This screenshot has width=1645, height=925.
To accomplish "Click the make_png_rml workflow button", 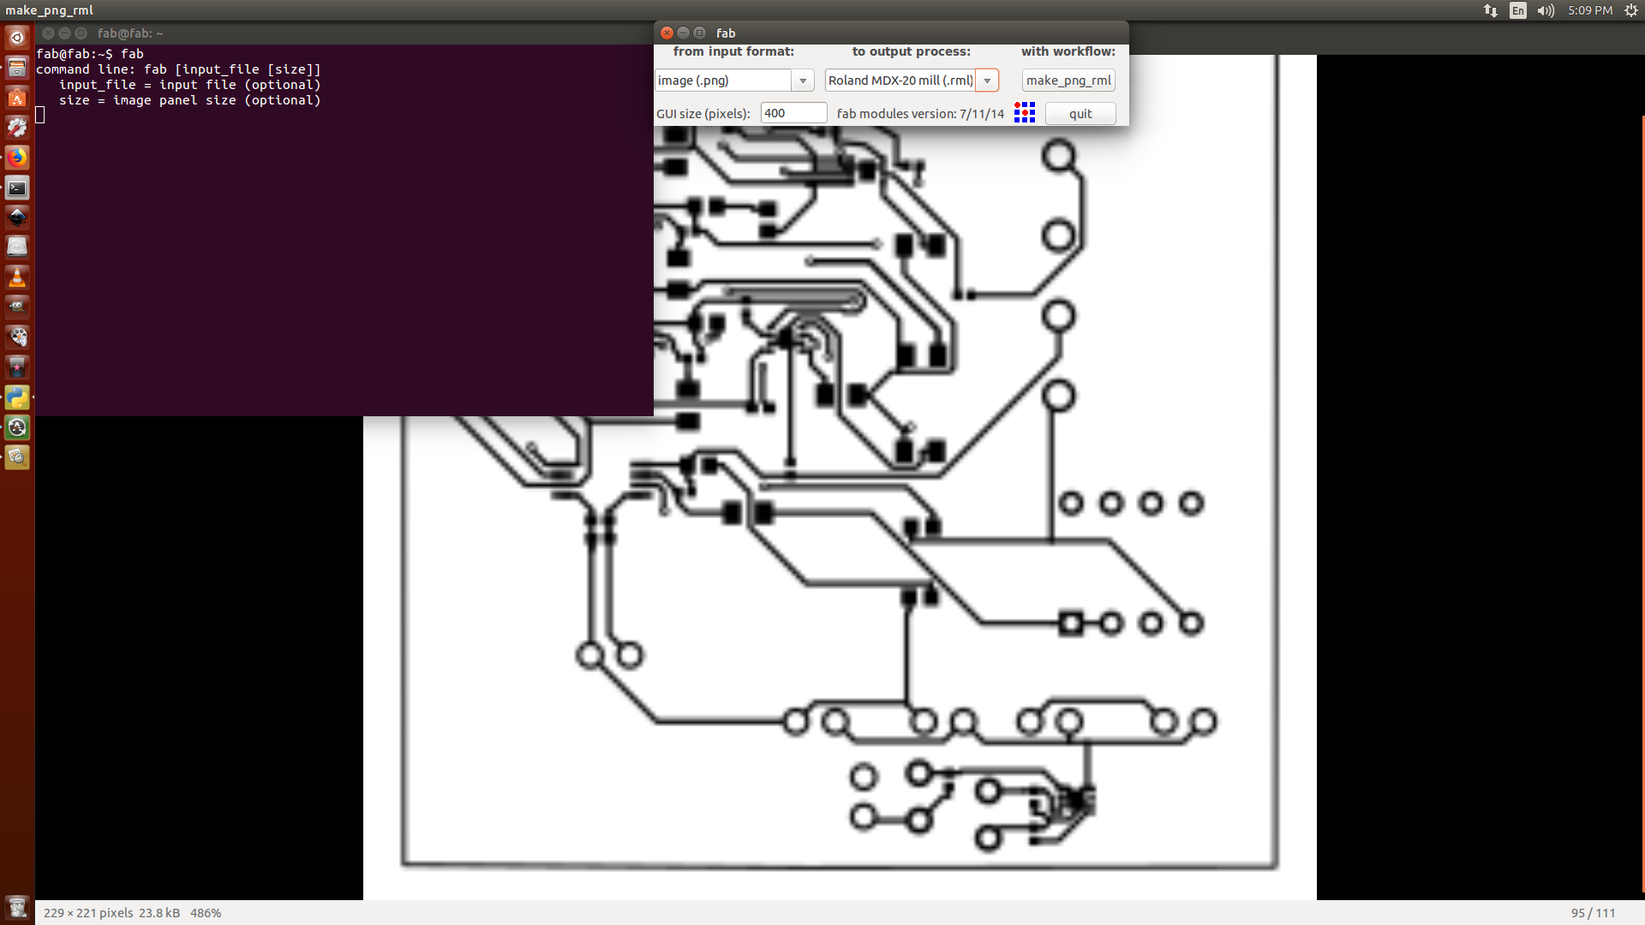I will 1068,81.
